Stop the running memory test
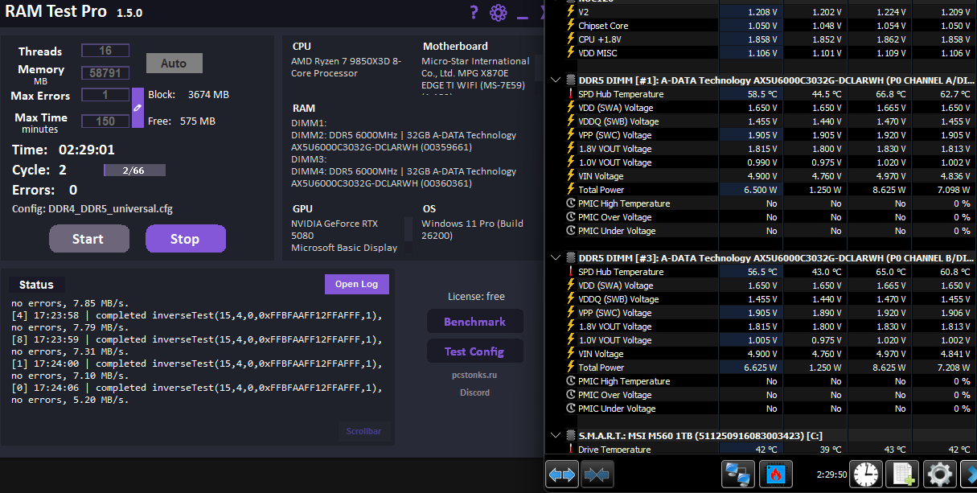The width and height of the screenshot is (977, 493). click(x=185, y=239)
